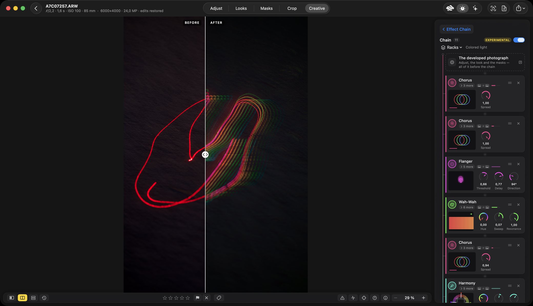Click the sparkles auto-enhance icon

pos(475,8)
